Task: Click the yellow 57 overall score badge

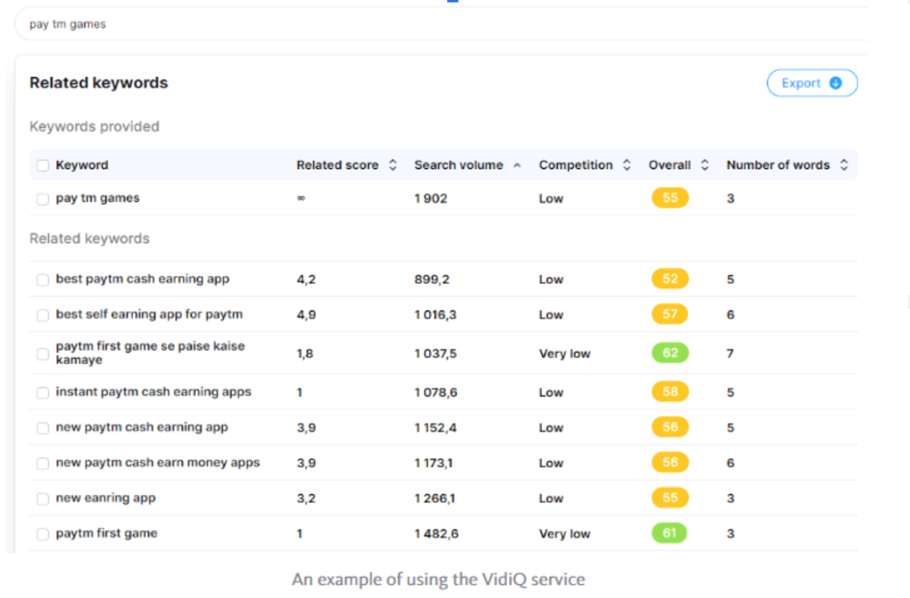Action: (670, 314)
